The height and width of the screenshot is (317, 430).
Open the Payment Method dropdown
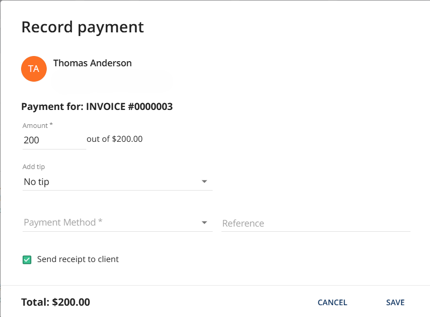pos(117,222)
